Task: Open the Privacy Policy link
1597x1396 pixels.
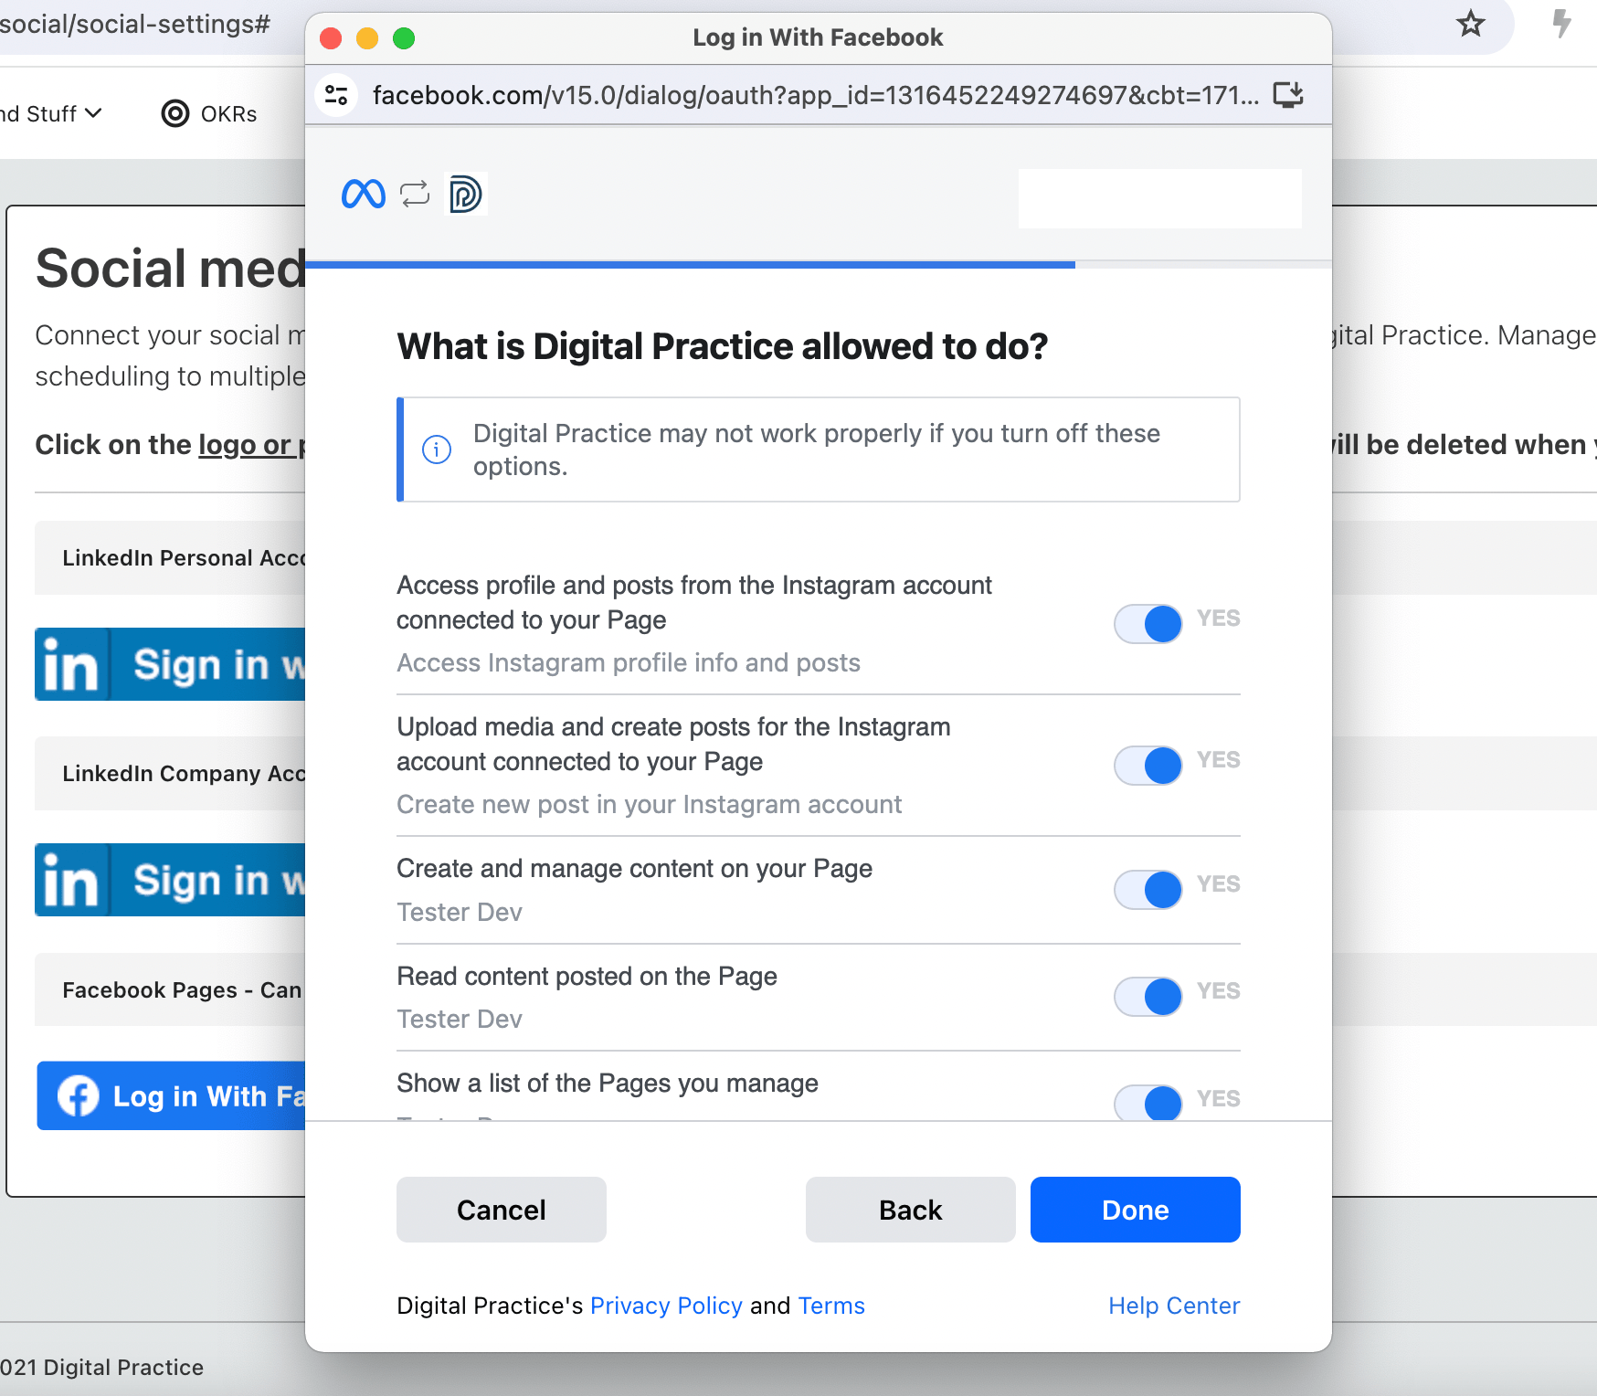Action: tap(666, 1306)
